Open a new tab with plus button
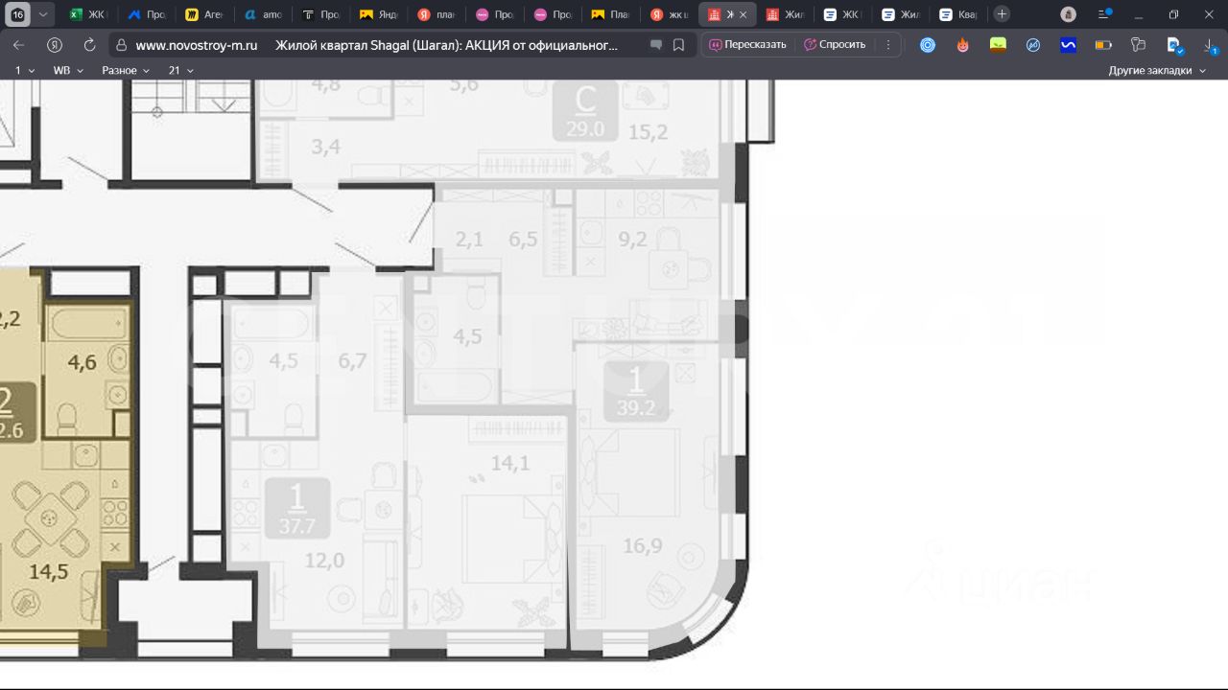Image resolution: width=1228 pixels, height=690 pixels. [1002, 14]
